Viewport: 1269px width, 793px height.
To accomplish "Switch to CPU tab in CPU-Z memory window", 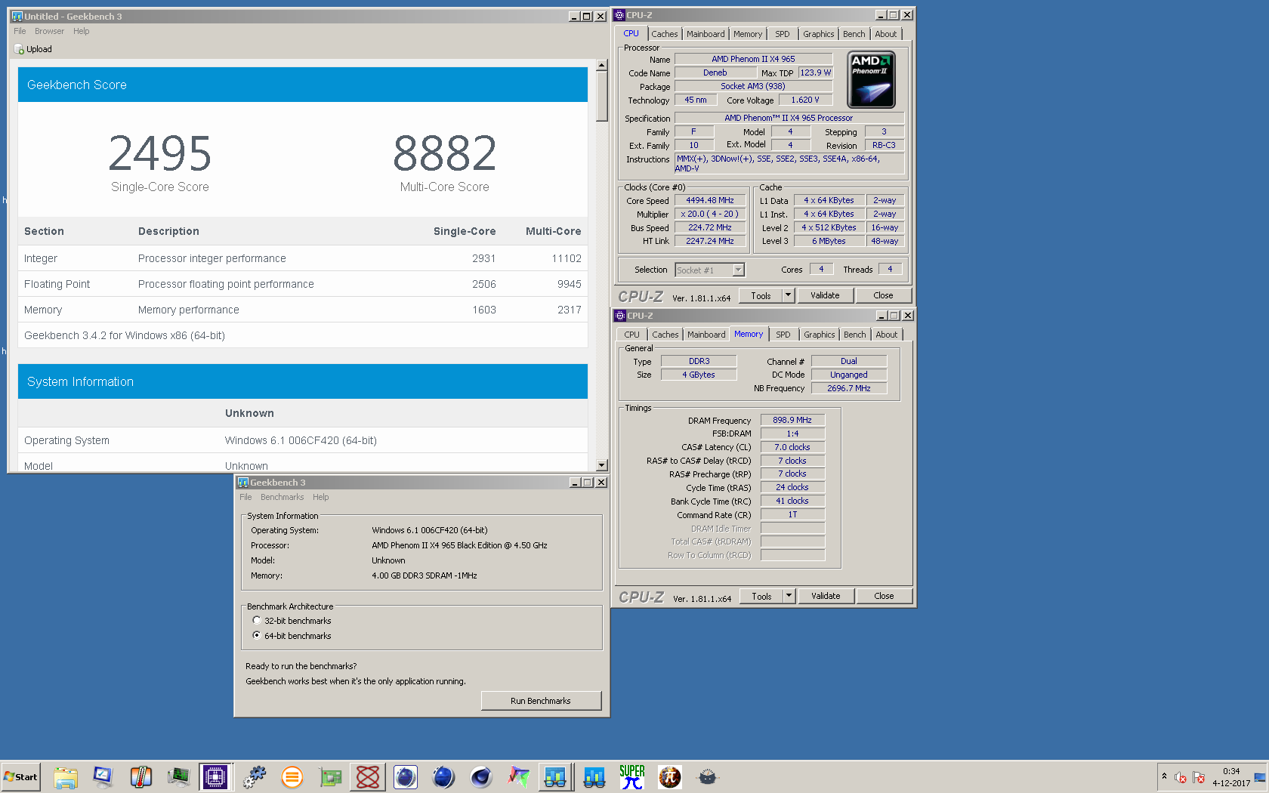I will [x=631, y=335].
